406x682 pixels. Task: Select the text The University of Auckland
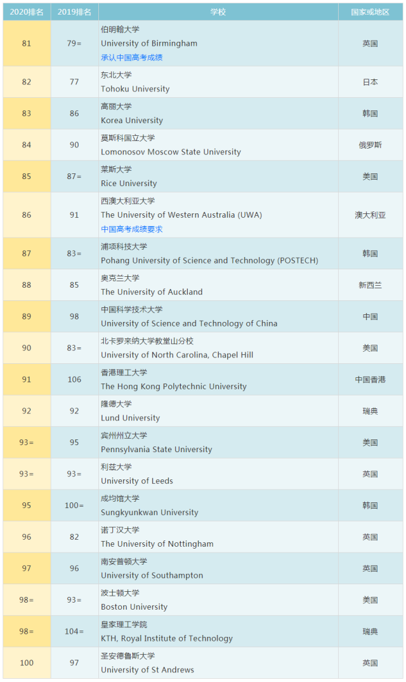click(x=152, y=292)
